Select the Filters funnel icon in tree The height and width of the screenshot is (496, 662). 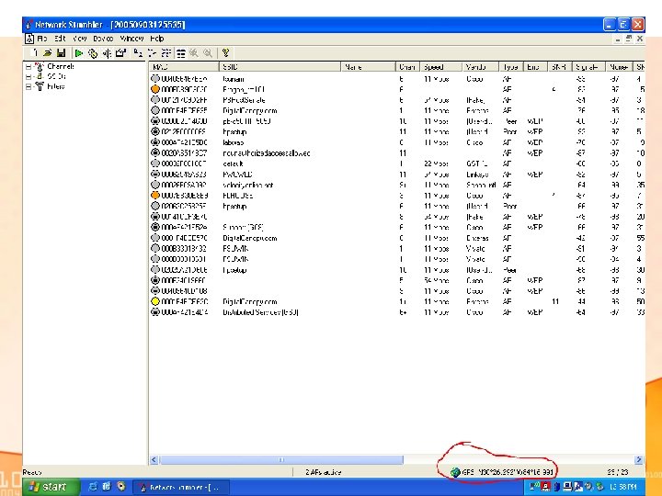40,87
